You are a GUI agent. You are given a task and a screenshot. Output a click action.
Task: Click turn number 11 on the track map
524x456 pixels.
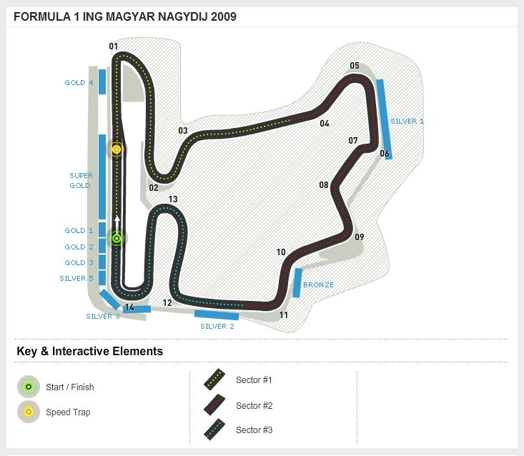click(284, 315)
